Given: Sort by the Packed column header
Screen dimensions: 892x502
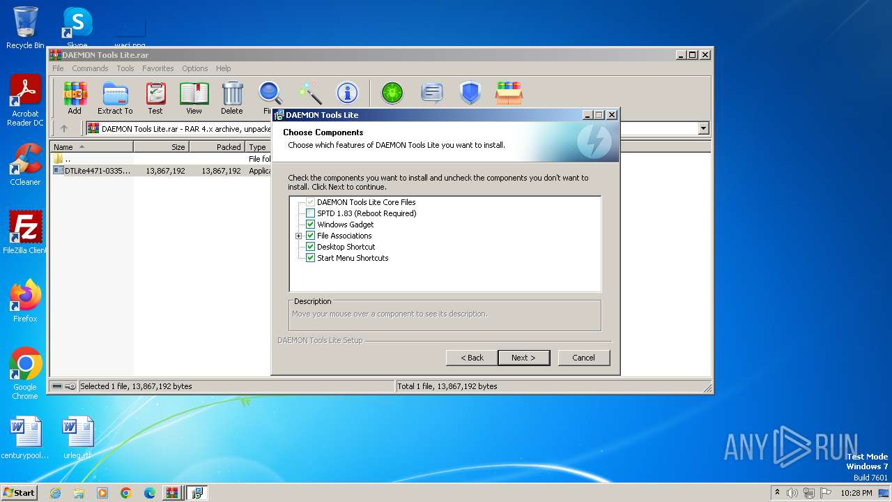Looking at the screenshot, I should [x=217, y=147].
